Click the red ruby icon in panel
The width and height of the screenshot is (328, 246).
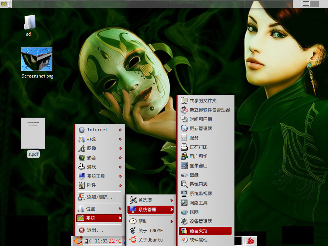[250, 241]
